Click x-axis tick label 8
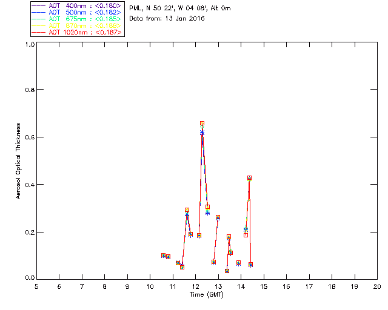 point(105,286)
